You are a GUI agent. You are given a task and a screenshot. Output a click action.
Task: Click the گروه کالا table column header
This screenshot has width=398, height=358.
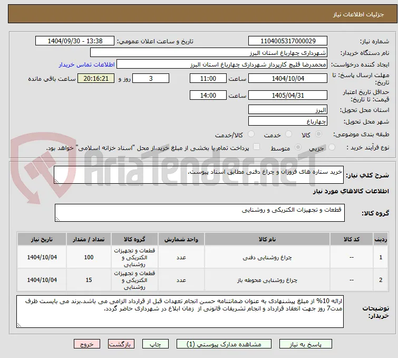tap(134, 239)
